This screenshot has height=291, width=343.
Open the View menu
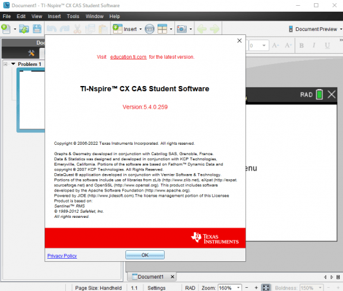[37, 16]
